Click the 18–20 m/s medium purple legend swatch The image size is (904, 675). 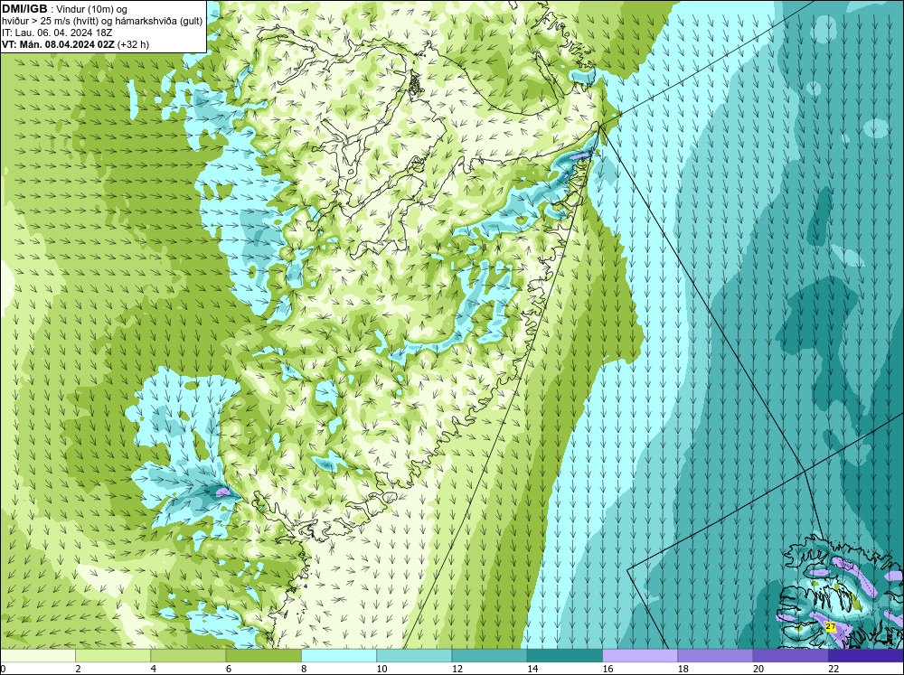tap(715, 655)
